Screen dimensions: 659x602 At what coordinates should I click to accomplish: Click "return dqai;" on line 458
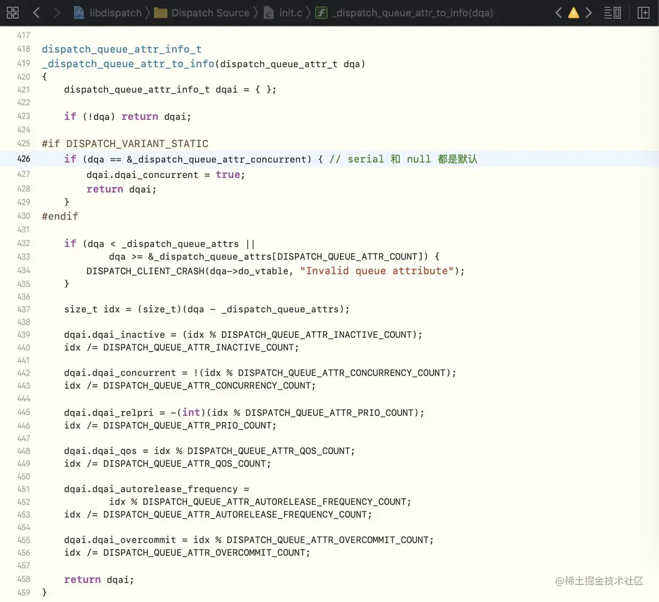[99, 579]
